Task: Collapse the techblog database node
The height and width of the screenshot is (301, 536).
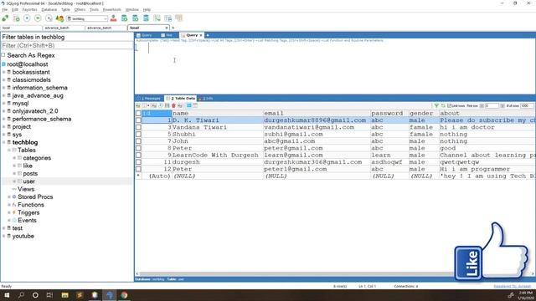Action: (3, 142)
